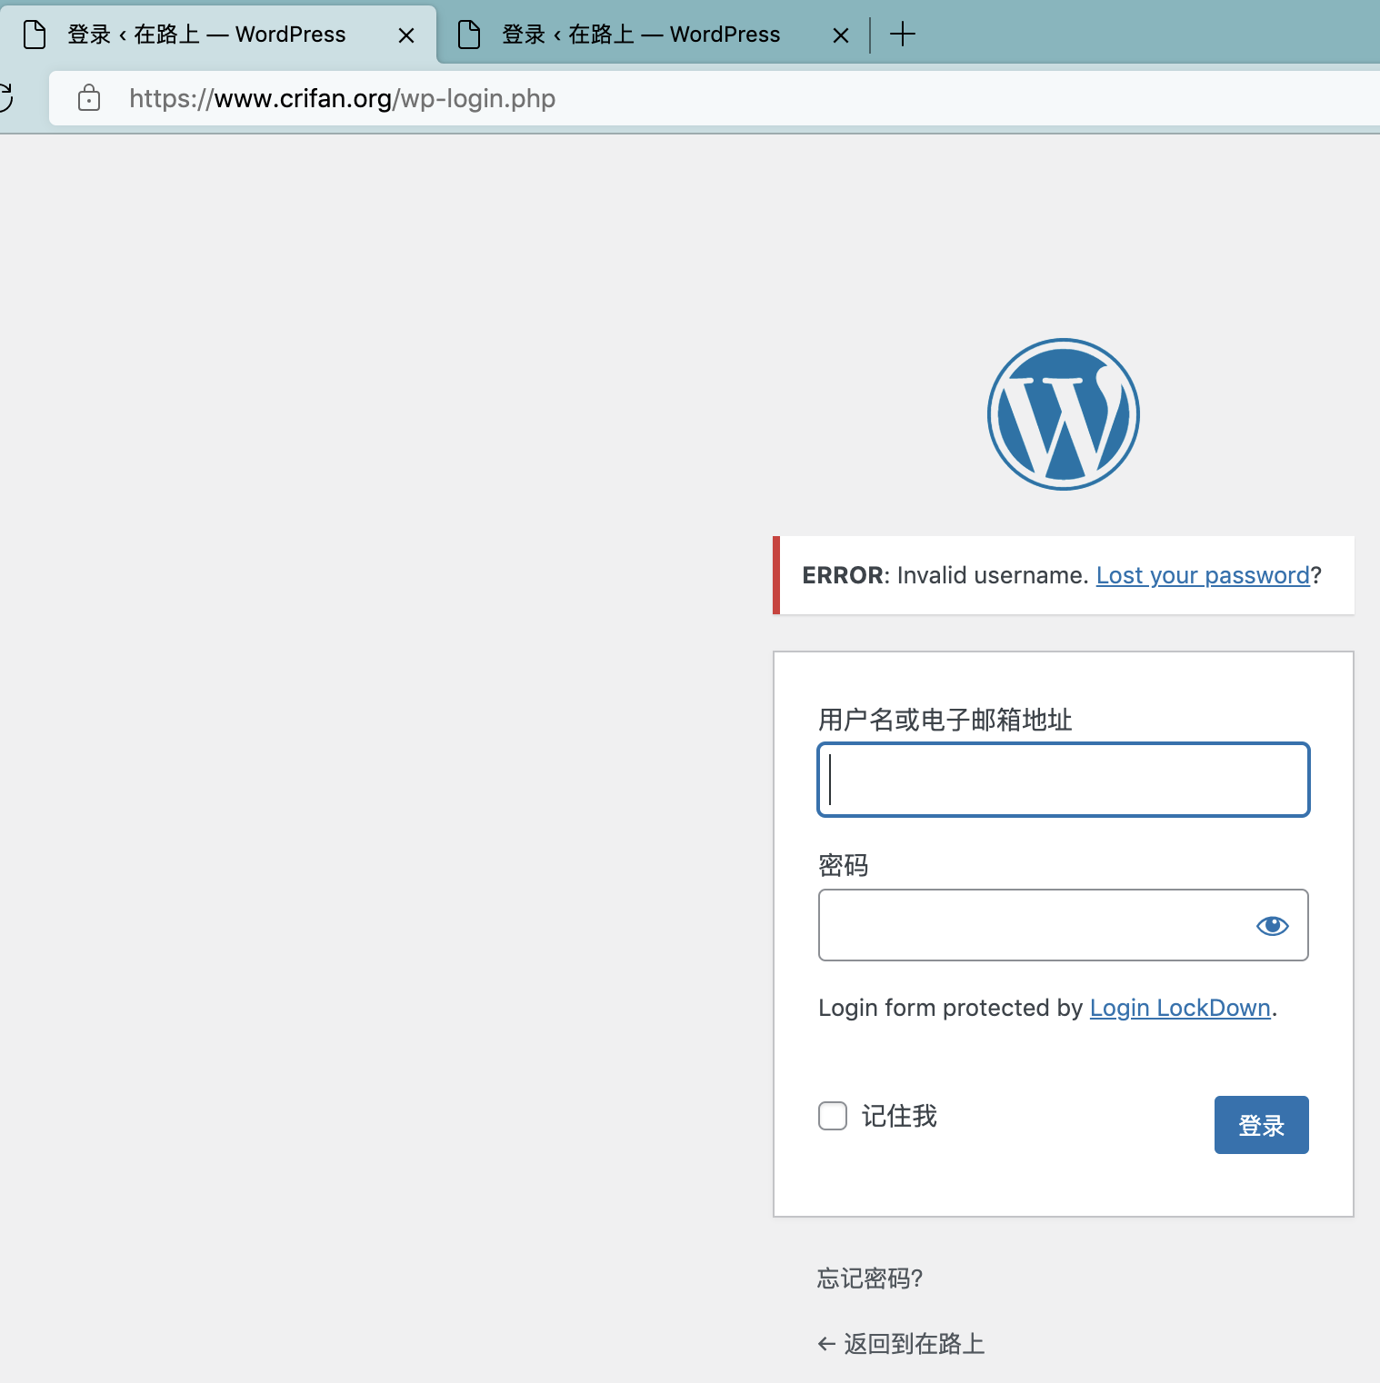Focus the 密码 input field
The image size is (1380, 1383).
1064,925
